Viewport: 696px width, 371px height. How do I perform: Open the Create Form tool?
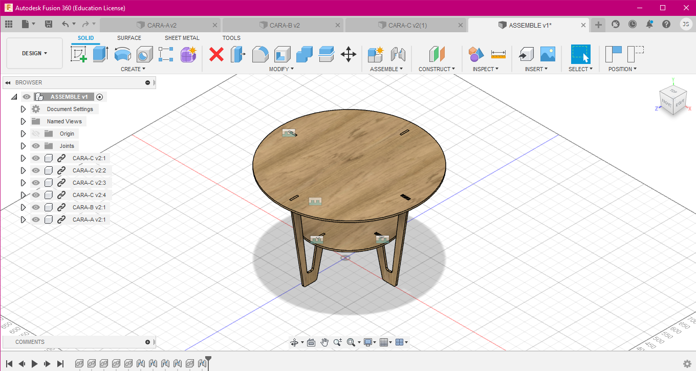point(188,54)
